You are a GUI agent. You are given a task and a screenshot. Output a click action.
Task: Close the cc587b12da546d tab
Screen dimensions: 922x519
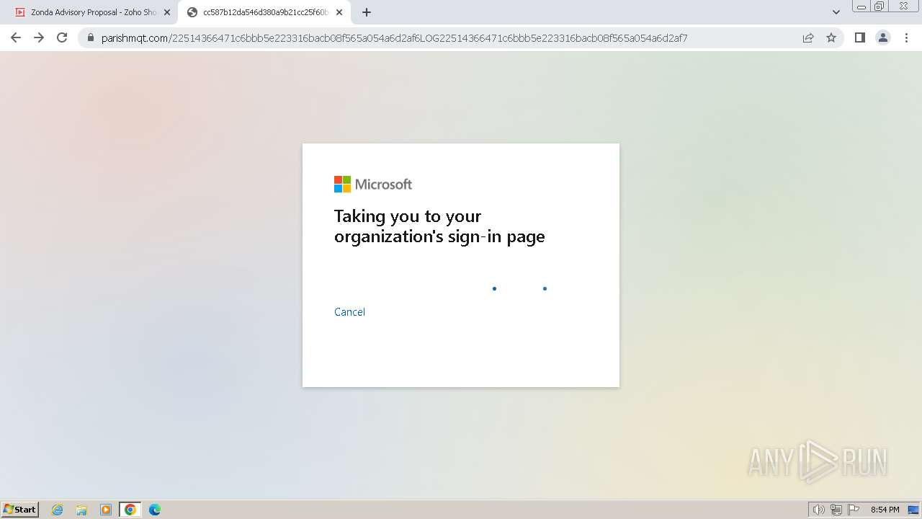[x=339, y=12]
